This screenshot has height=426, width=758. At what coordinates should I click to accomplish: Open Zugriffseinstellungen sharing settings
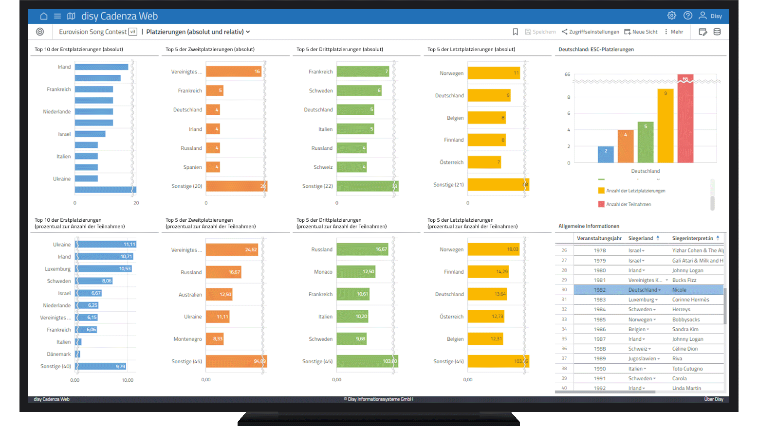[591, 32]
